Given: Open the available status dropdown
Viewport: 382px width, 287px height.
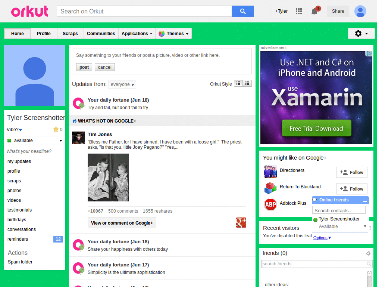Looking at the screenshot, I should click(61, 141).
